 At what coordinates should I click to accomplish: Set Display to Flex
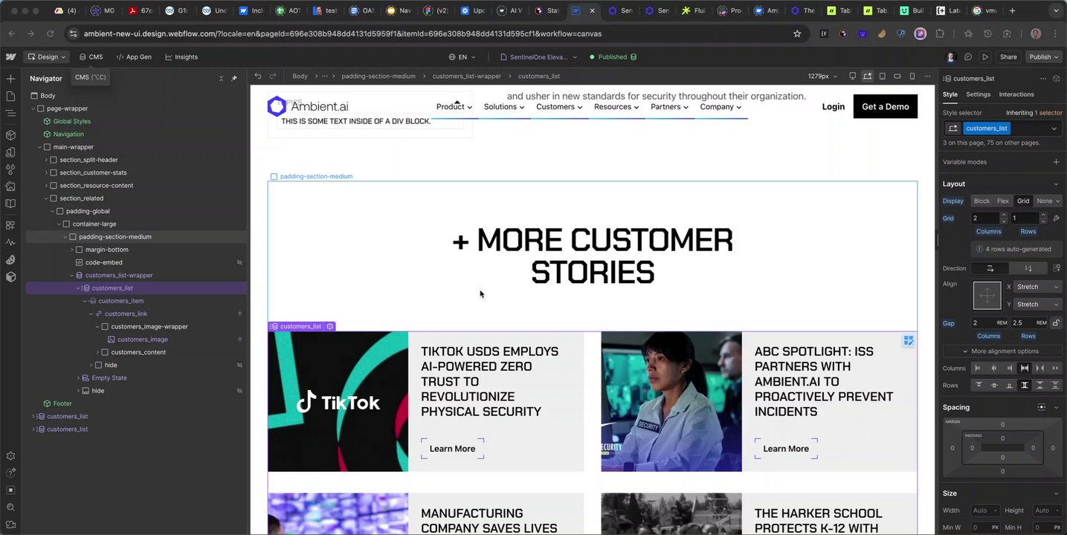(1003, 201)
